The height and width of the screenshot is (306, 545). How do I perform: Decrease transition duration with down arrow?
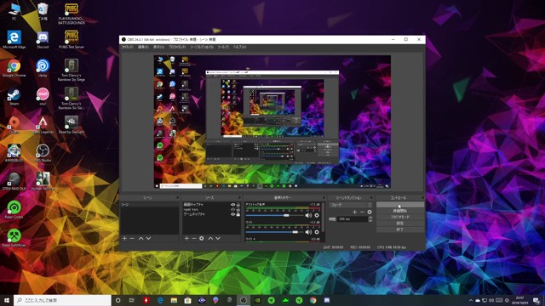coord(370,221)
